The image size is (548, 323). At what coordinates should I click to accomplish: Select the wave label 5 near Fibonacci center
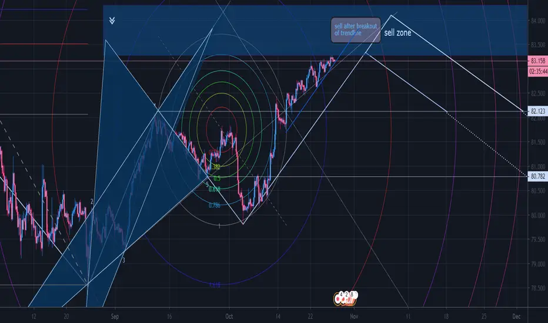tap(207, 184)
